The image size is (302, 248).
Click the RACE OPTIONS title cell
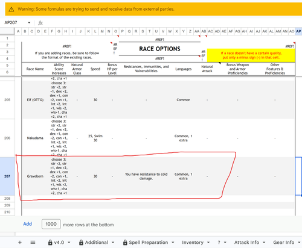(x=159, y=49)
